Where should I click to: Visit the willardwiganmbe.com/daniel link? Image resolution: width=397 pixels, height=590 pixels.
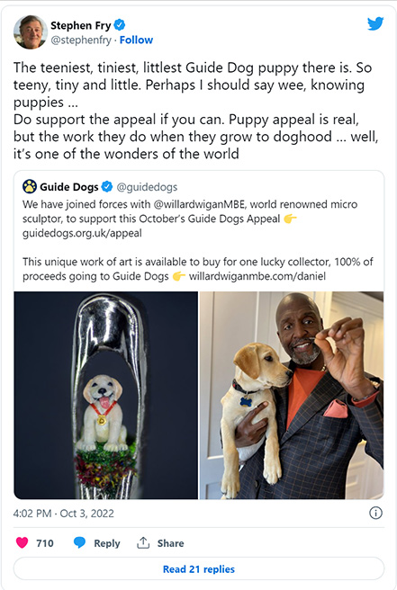pyautogui.click(x=257, y=276)
